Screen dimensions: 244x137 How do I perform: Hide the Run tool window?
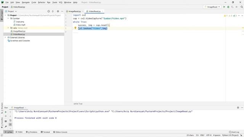coord(242,107)
